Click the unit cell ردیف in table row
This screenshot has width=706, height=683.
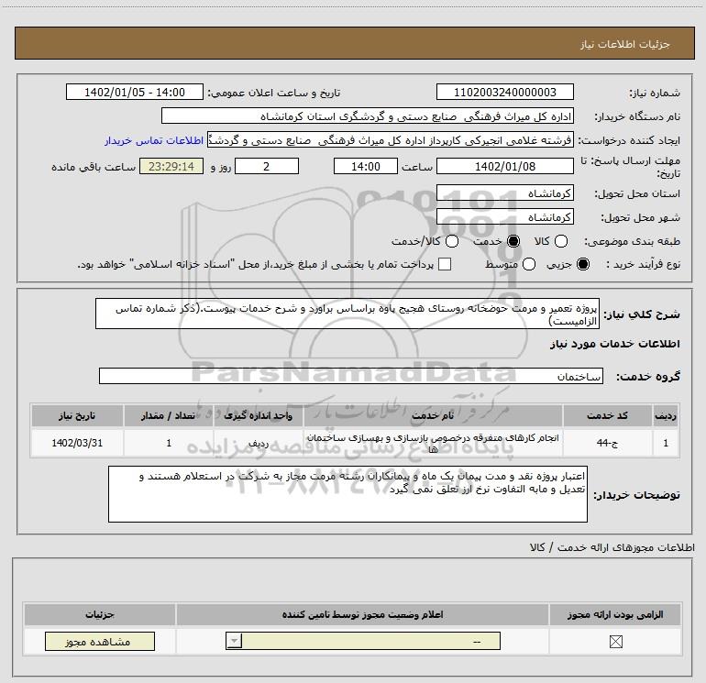click(x=259, y=443)
